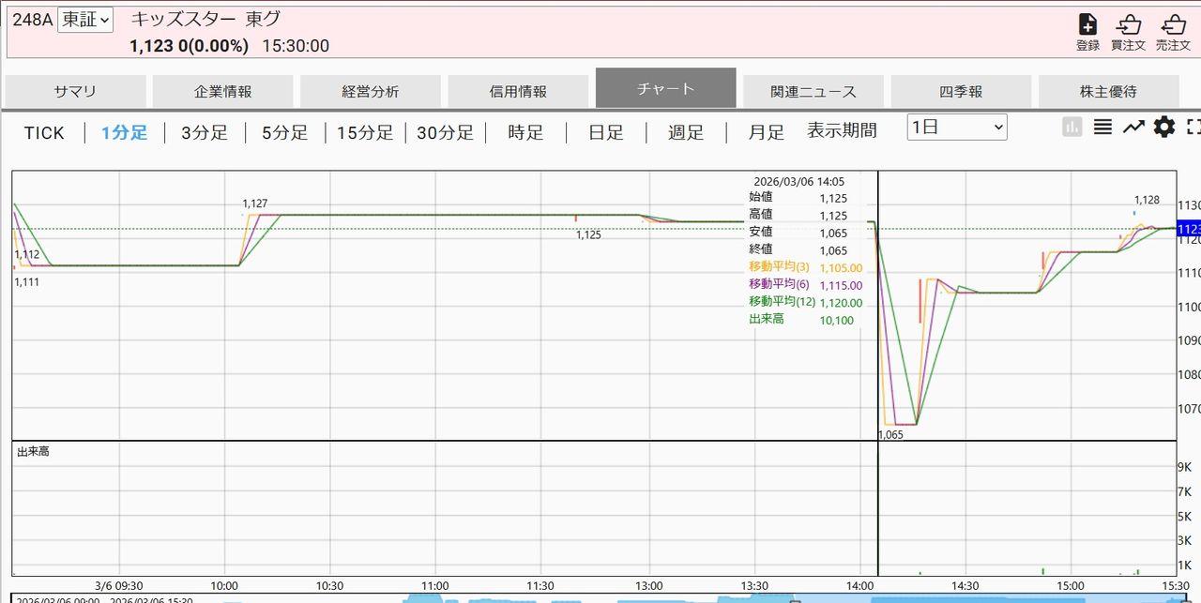The image size is (1201, 603).
Task: Select the 月足 monthly interval
Action: (766, 133)
